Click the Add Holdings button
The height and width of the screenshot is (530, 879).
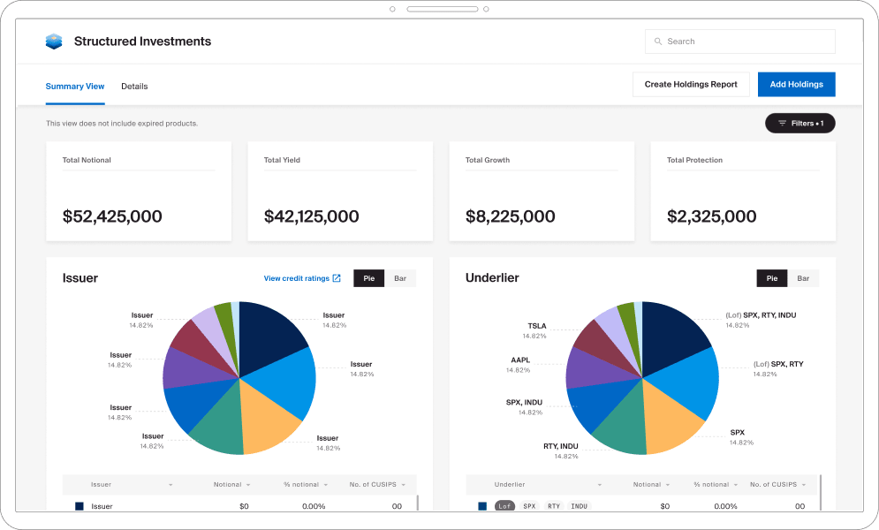796,84
